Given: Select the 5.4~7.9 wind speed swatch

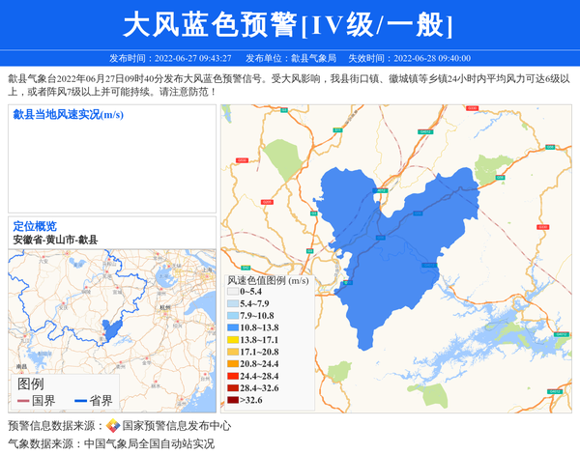Looking at the screenshot, I should coord(232,303).
